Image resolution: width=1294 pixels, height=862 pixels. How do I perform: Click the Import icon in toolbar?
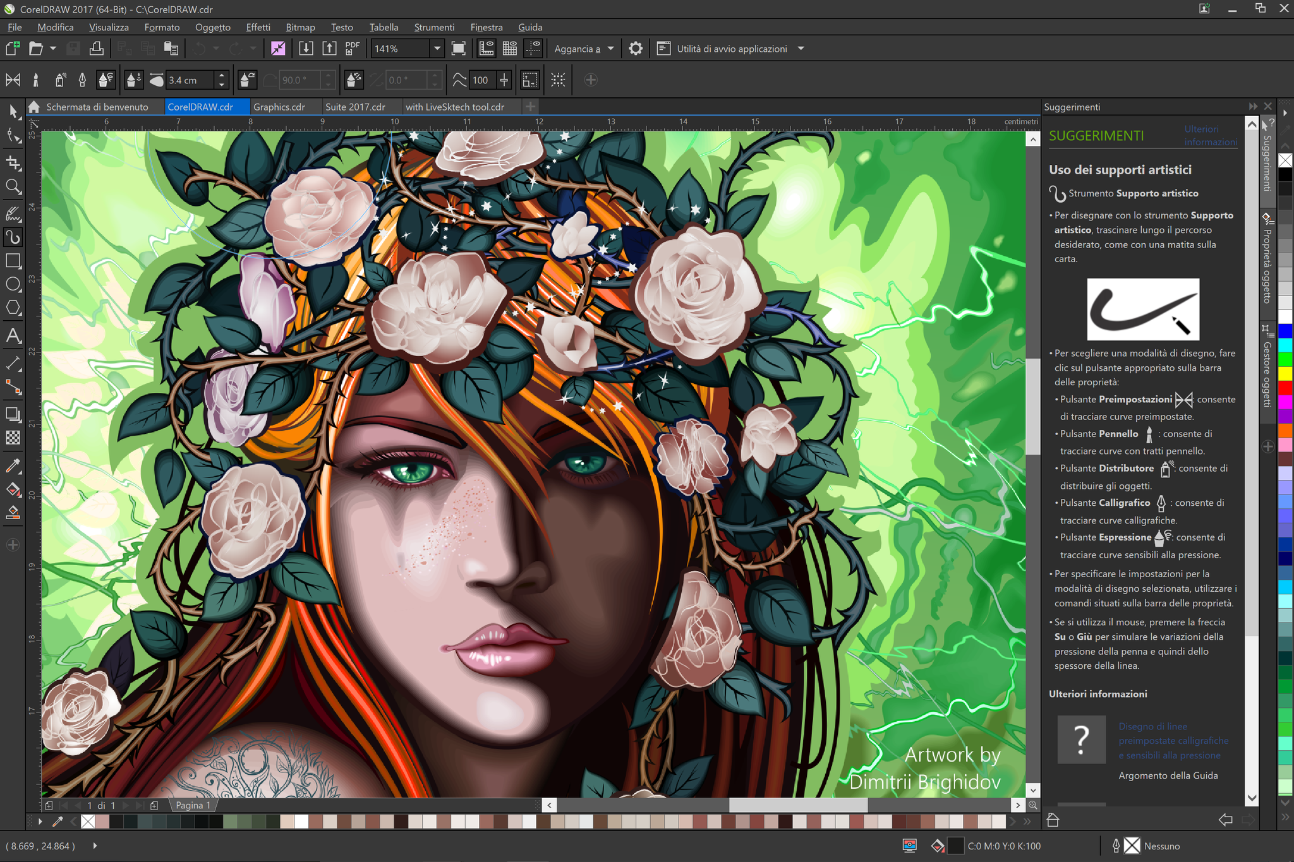(306, 49)
